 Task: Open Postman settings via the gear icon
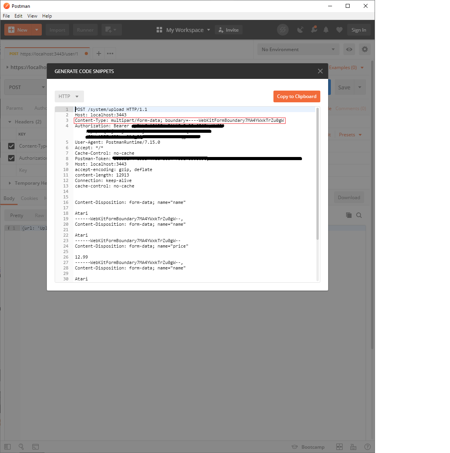coord(365,49)
